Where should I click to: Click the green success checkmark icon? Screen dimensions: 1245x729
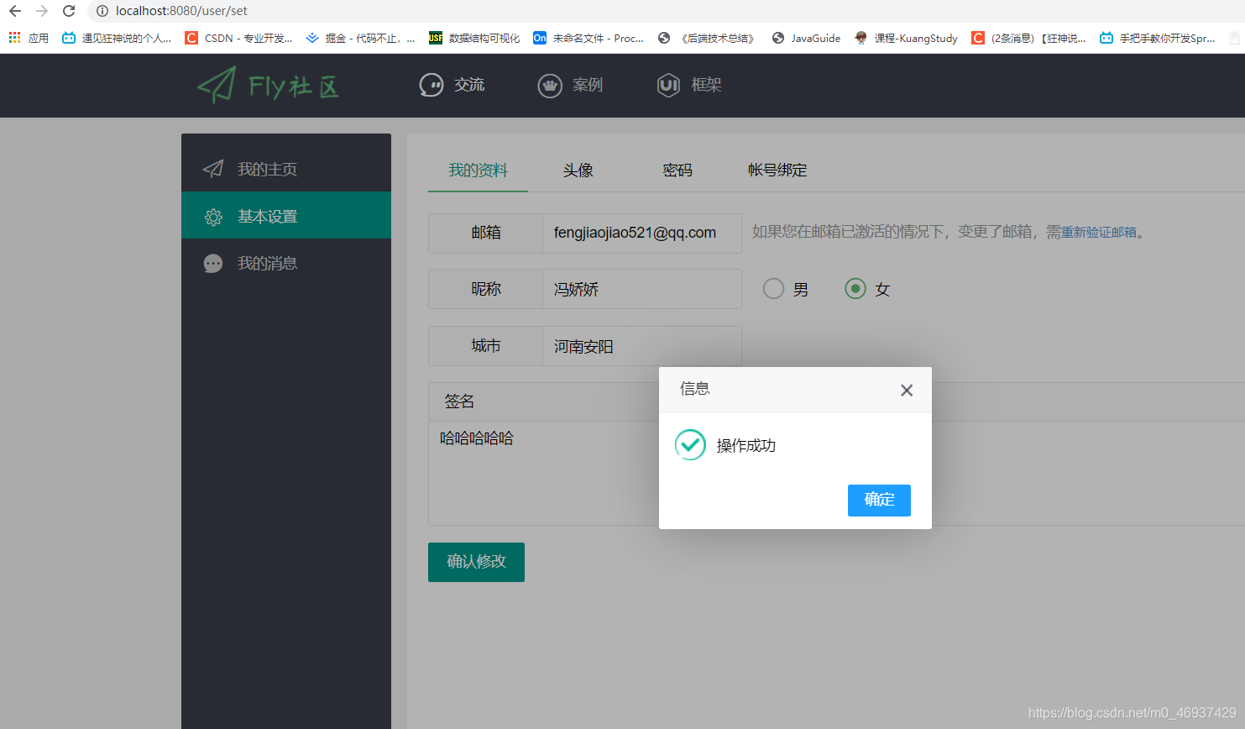pos(690,444)
